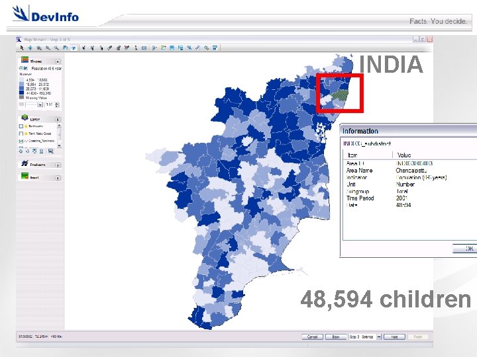477x357 pixels.
Task: Click the "Area Name" item label
Action: [x=359, y=171]
